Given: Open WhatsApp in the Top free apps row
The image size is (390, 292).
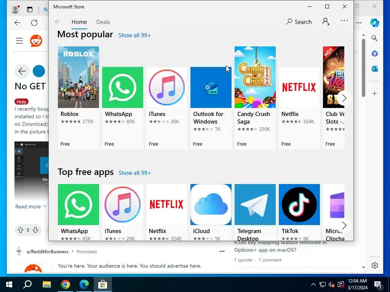Looking at the screenshot, I should (78, 212).
